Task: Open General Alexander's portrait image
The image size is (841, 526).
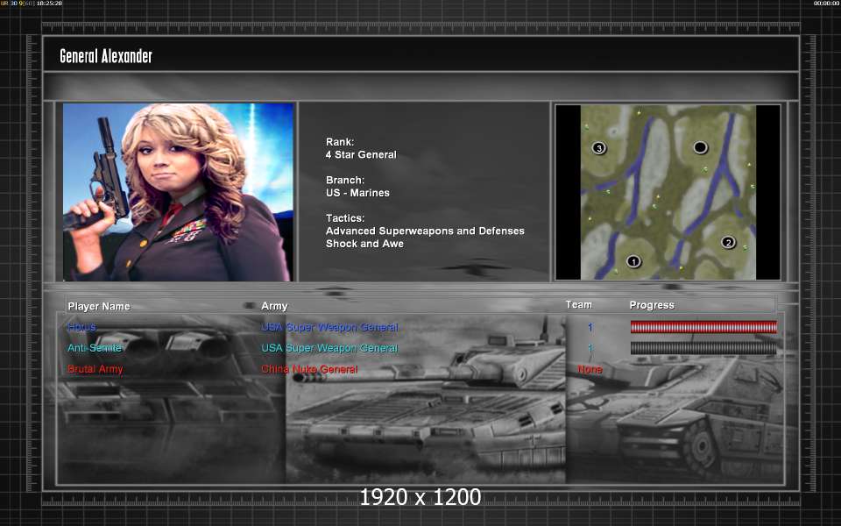Action: click(x=178, y=192)
